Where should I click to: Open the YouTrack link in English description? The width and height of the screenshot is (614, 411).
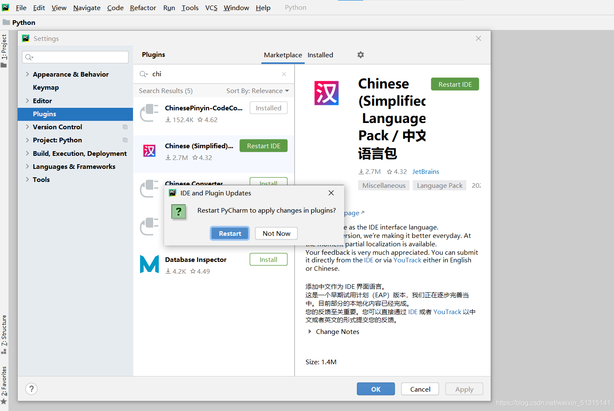coord(407,260)
